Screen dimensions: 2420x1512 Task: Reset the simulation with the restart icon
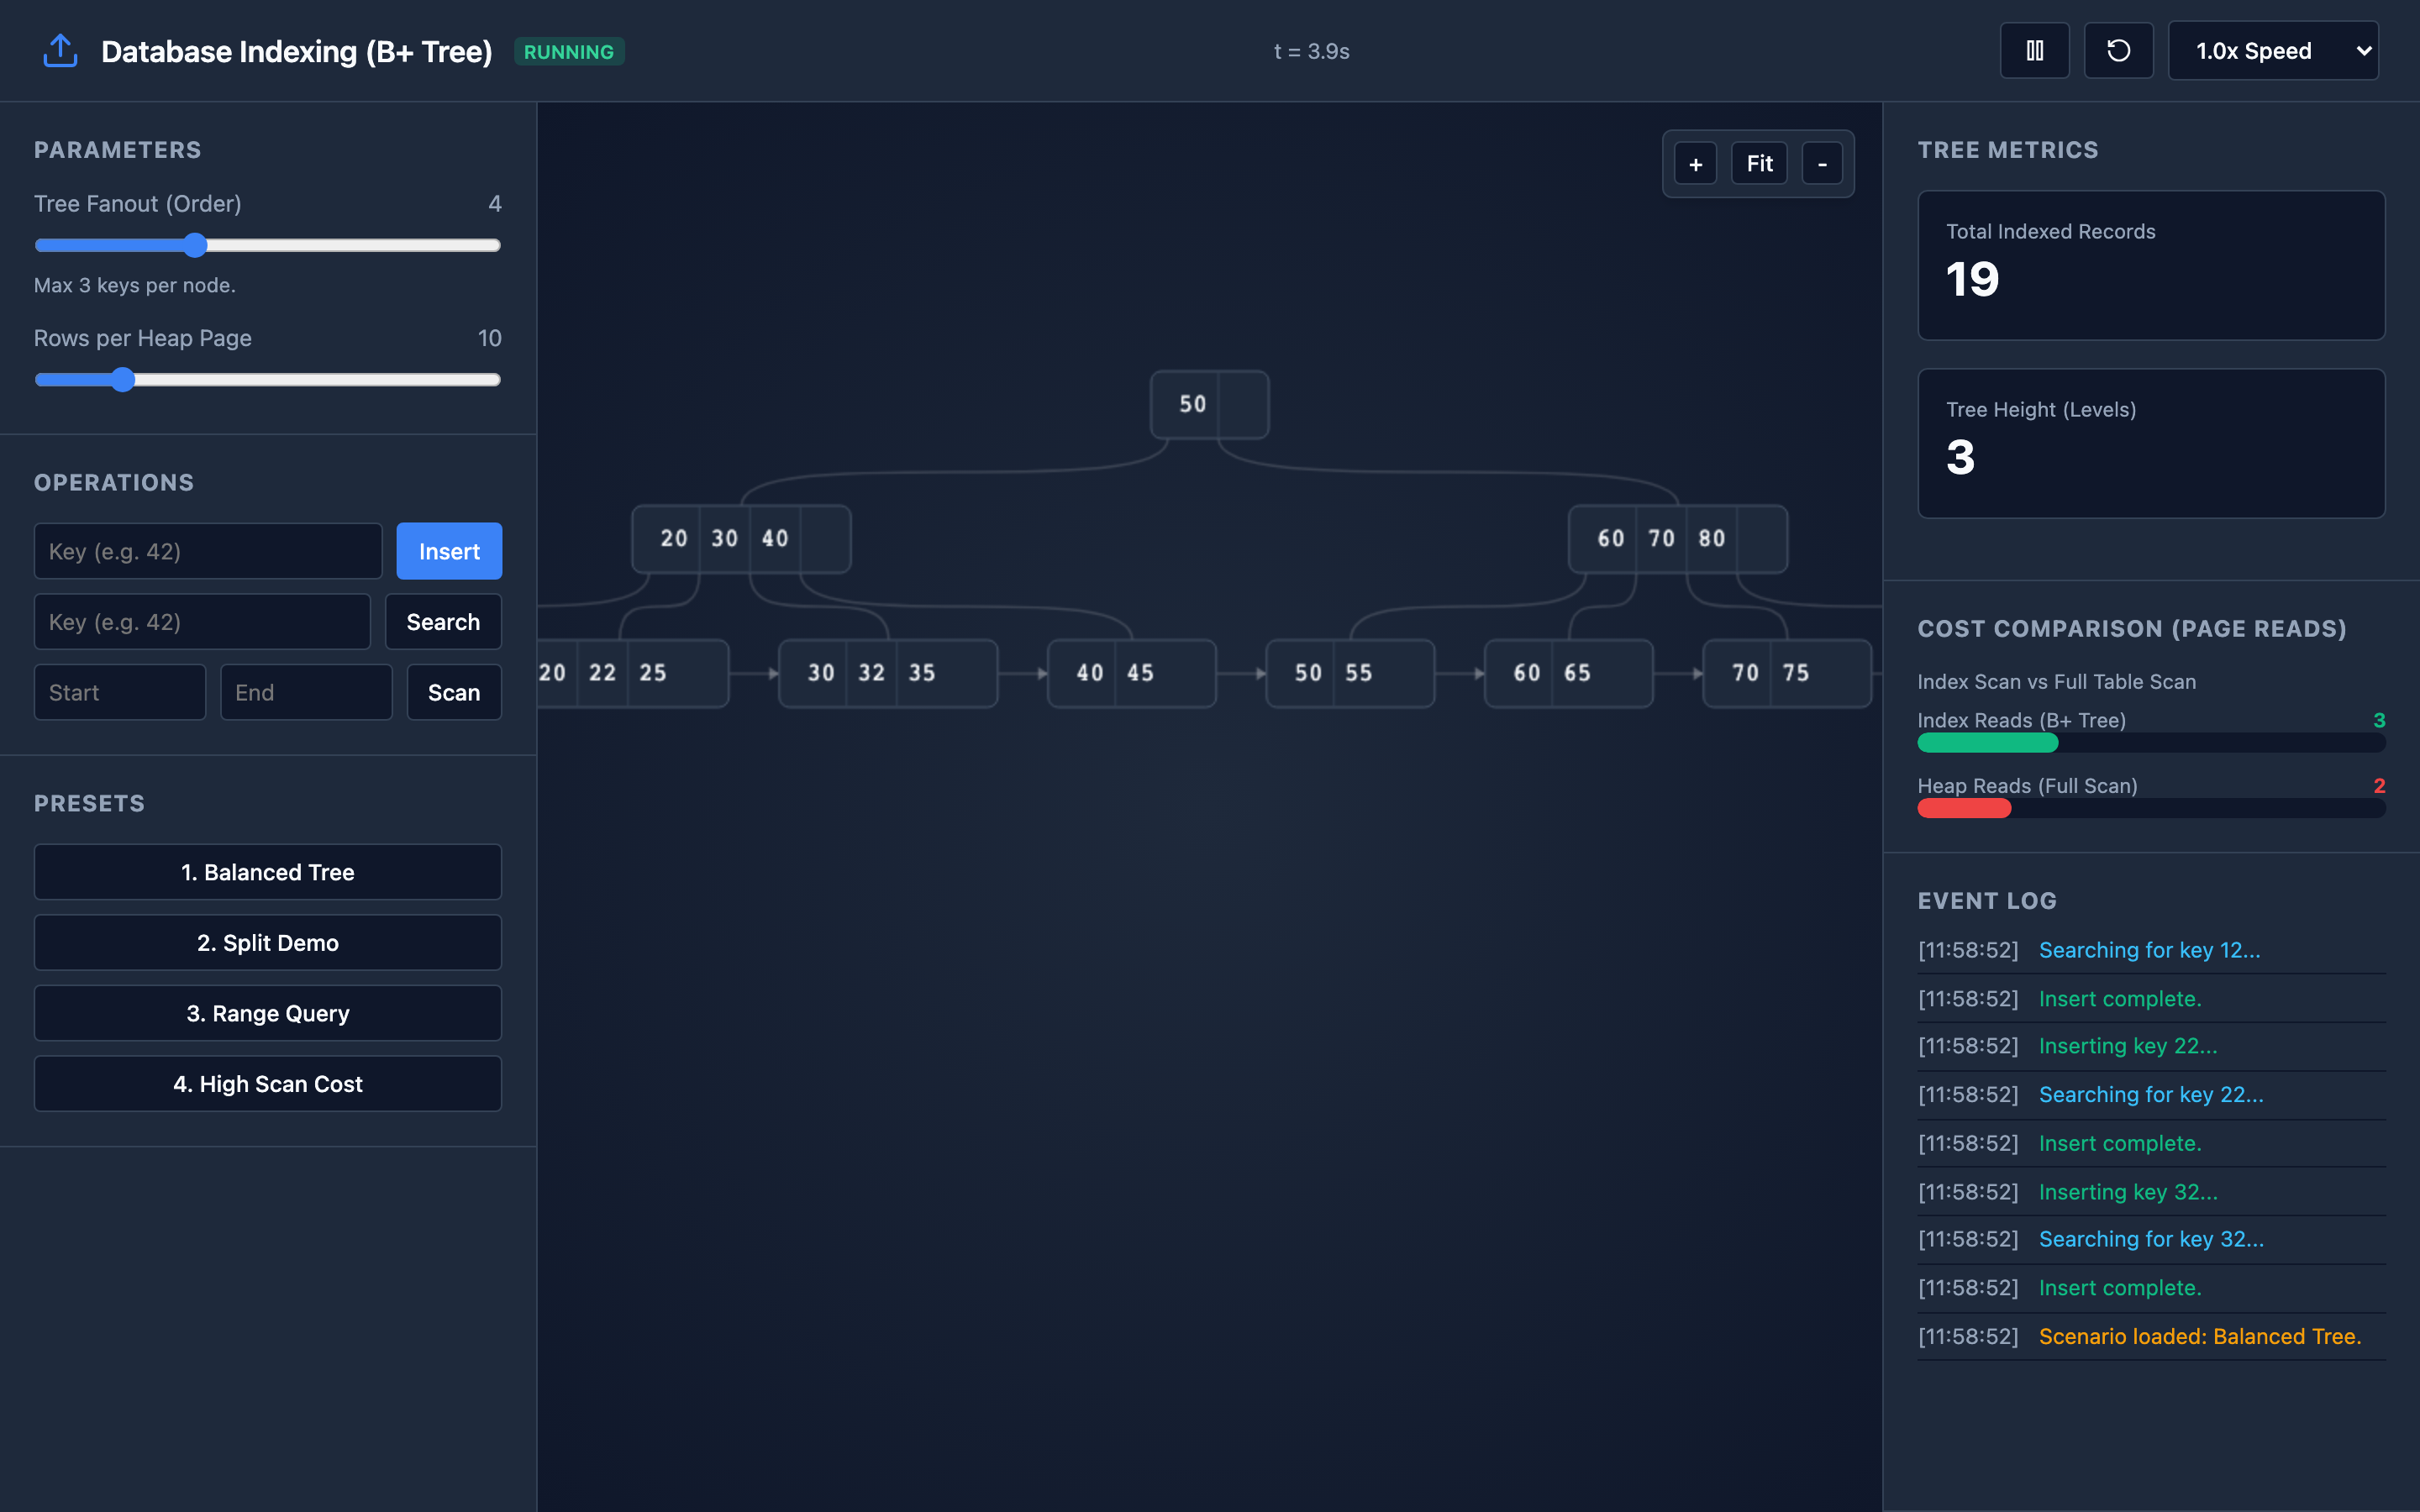2118,51
